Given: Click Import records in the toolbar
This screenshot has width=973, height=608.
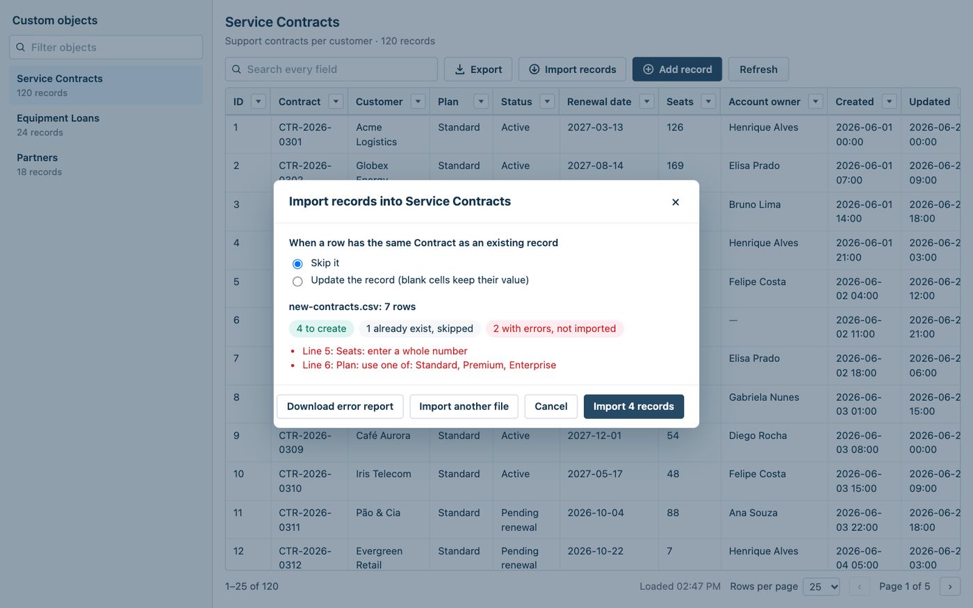Looking at the screenshot, I should (573, 69).
